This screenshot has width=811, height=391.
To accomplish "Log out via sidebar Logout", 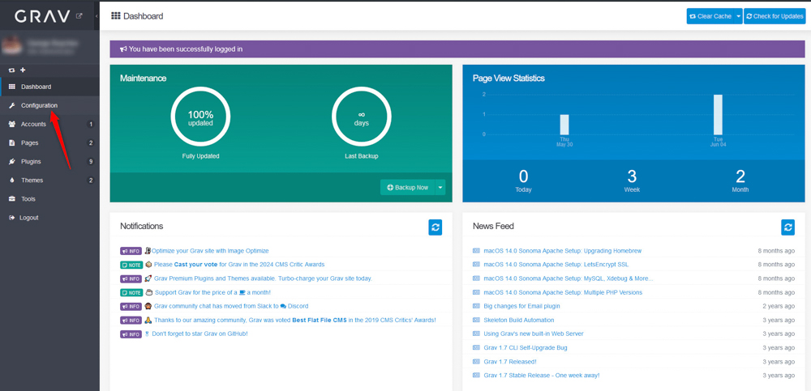I will pos(49,218).
